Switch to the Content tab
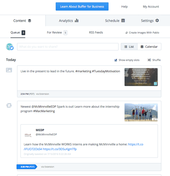Screen dimensions: 170x176 pyautogui.click(x=23, y=21)
